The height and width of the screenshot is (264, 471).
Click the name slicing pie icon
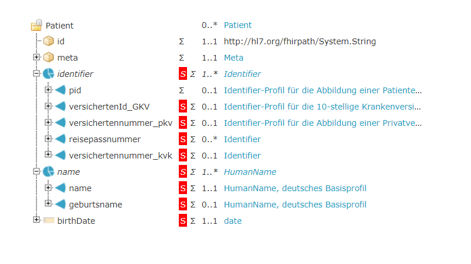click(49, 172)
